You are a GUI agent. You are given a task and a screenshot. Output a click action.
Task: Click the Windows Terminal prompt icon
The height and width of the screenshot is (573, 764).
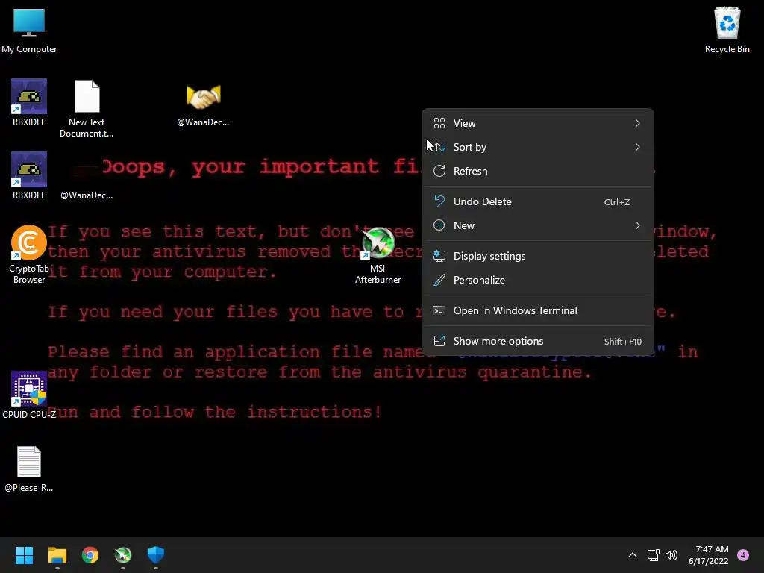[439, 310]
